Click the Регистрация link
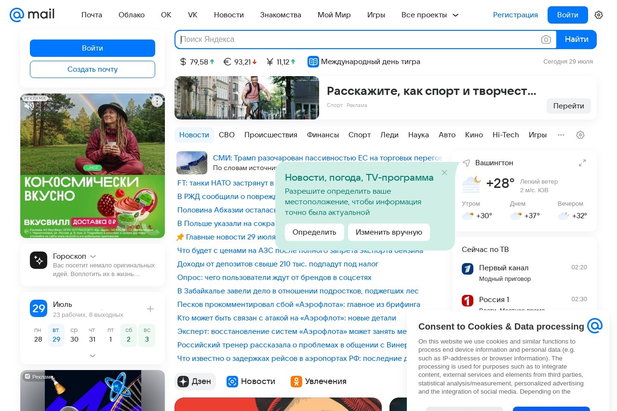The image size is (617, 411). coord(515,15)
